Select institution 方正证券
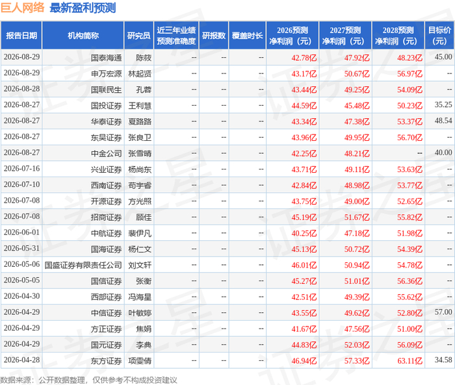The image size is (455, 385). tap(106, 329)
